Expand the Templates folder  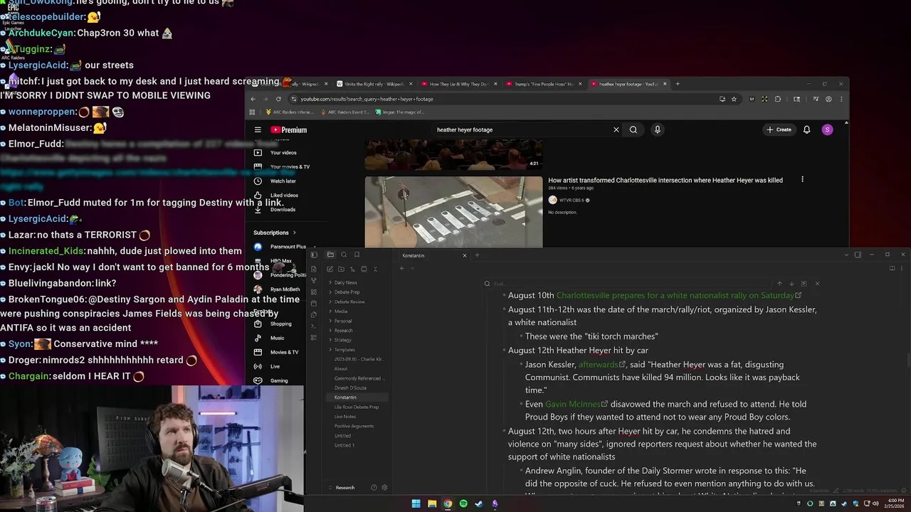(x=344, y=350)
